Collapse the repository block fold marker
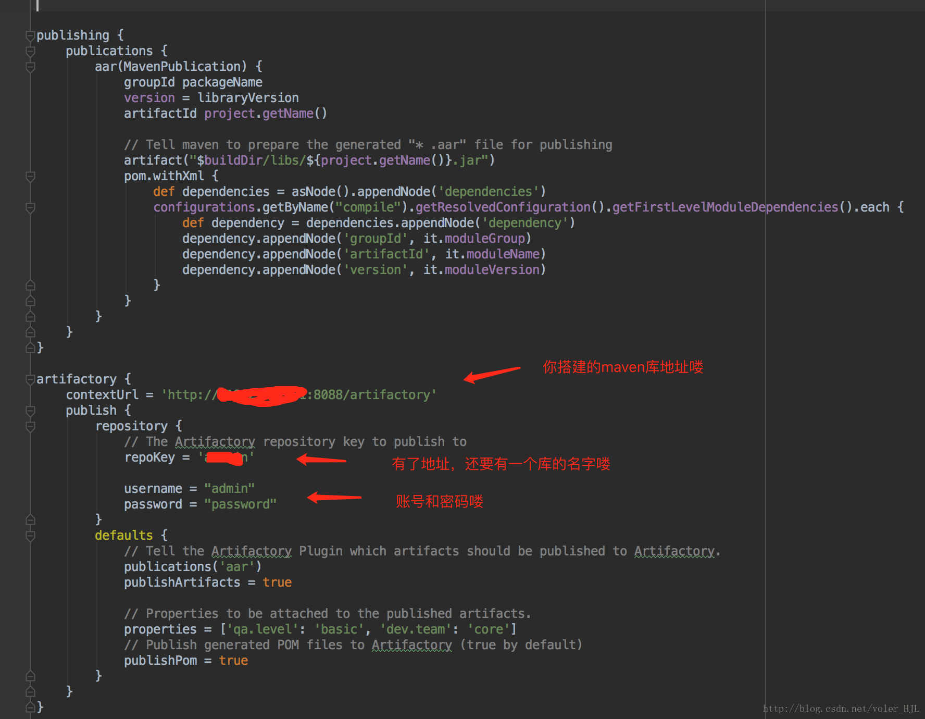The height and width of the screenshot is (719, 925). [x=30, y=426]
